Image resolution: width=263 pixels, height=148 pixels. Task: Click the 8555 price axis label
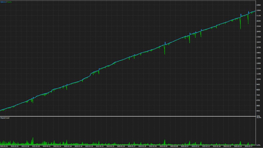click(259, 90)
